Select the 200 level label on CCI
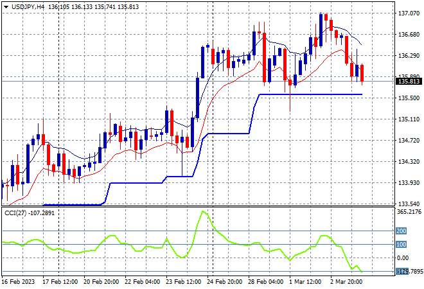The width and height of the screenshot is (424, 289). click(x=401, y=231)
